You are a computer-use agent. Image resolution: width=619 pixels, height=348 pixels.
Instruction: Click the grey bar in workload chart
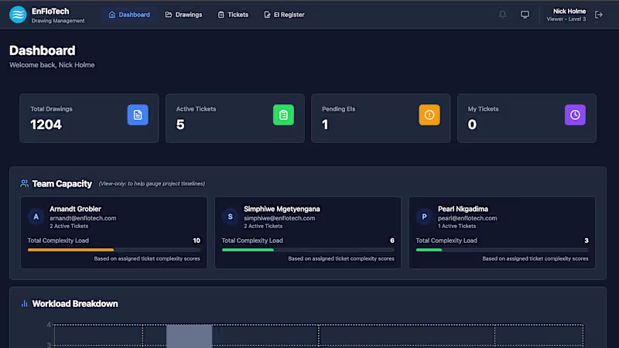(189, 336)
